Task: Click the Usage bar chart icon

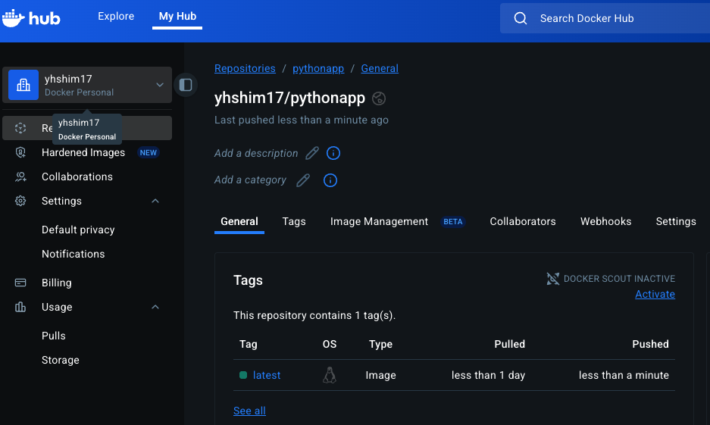Action: 20,307
